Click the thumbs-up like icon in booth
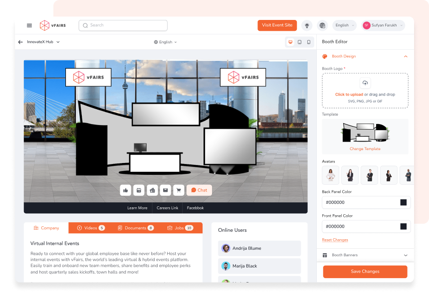 [126, 190]
